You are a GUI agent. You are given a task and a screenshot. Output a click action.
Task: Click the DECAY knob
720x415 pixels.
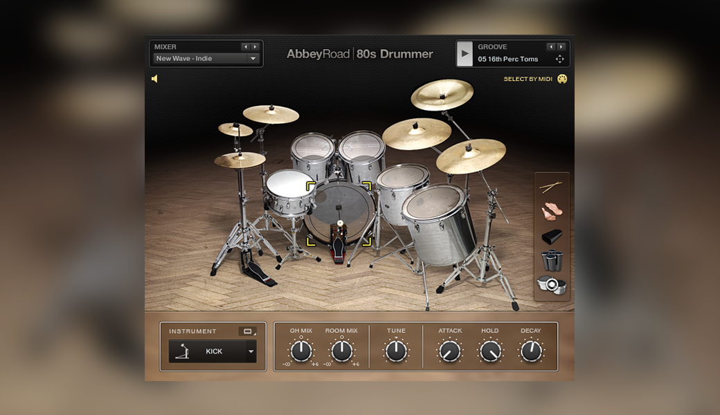531,352
